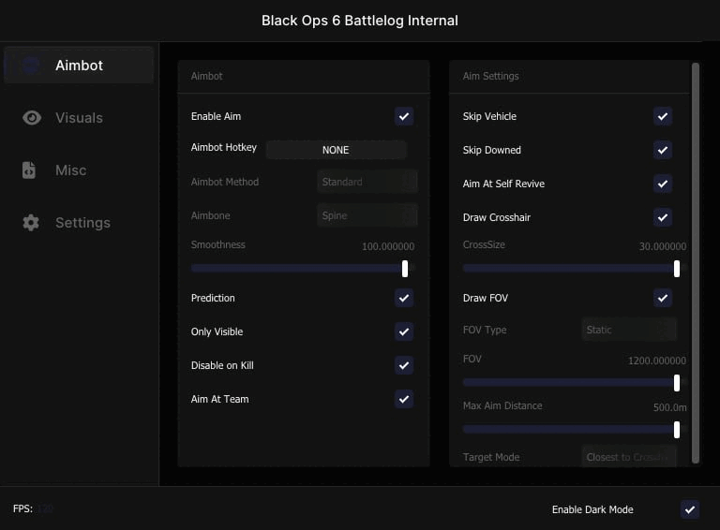Click the Aim Settings panel scrollbar

pos(695,262)
